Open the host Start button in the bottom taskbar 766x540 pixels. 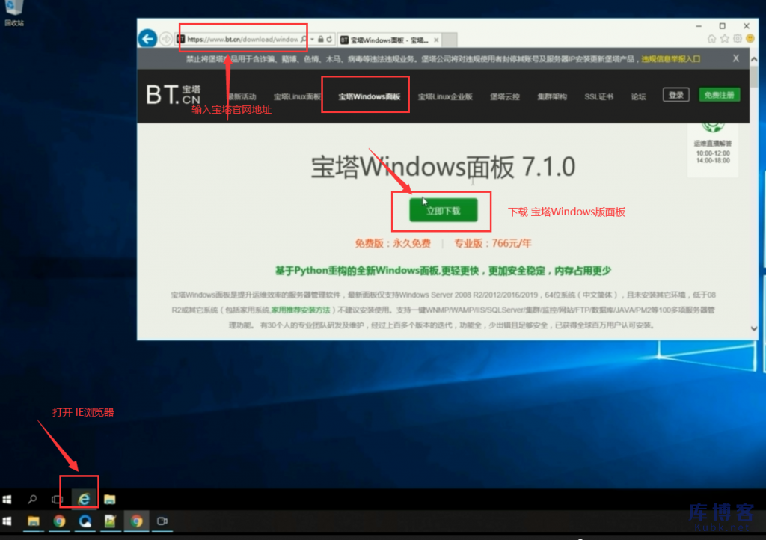[7, 521]
